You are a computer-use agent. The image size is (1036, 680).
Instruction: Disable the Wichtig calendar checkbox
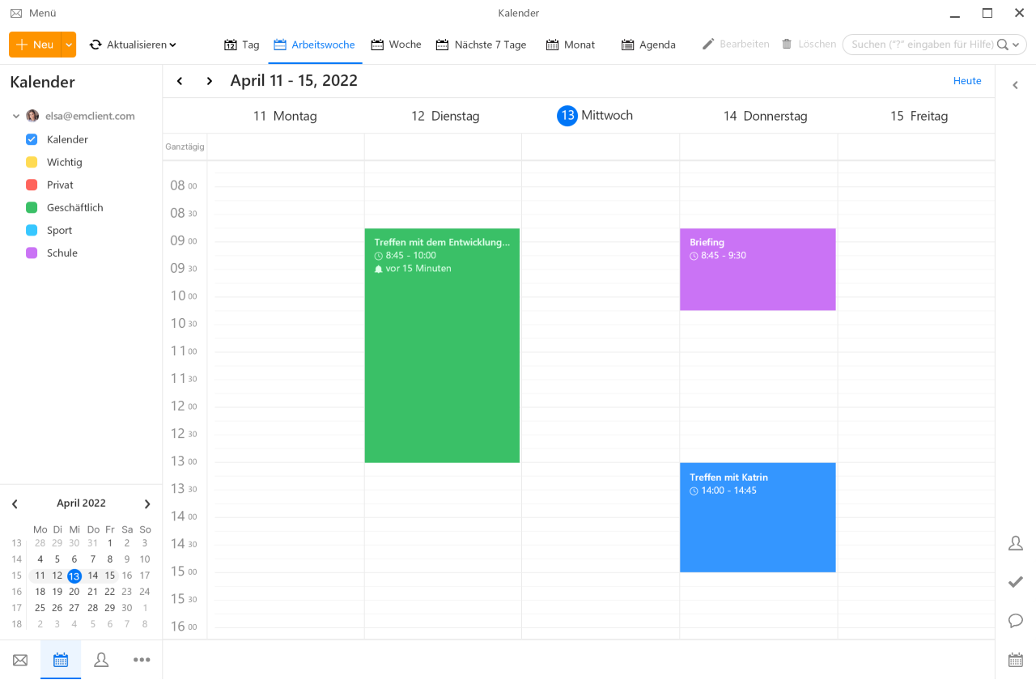(x=31, y=162)
